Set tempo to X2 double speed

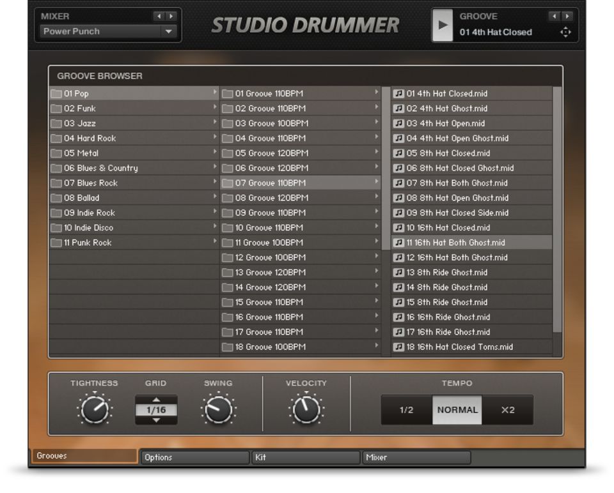[x=507, y=410]
